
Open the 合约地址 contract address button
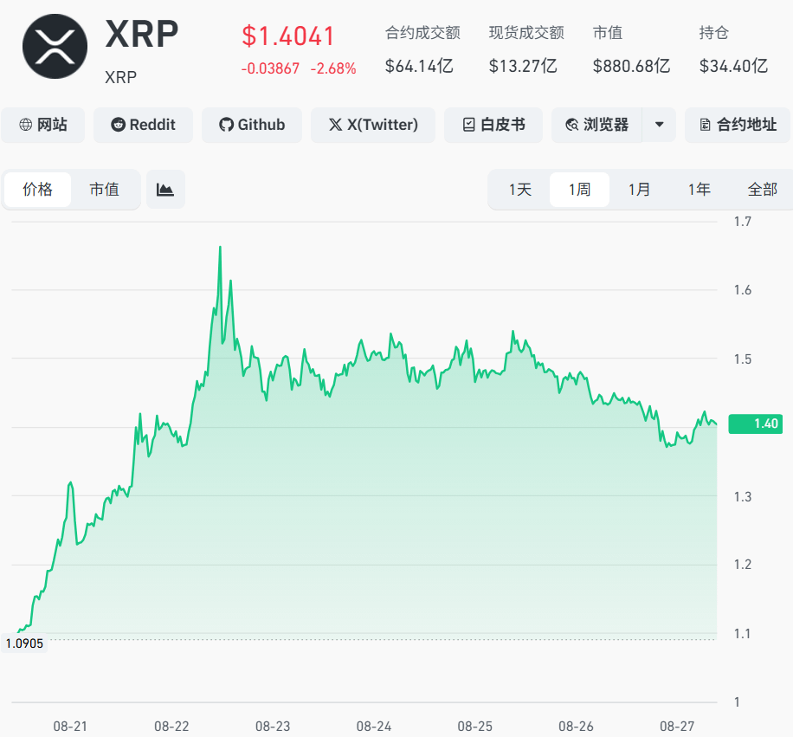click(738, 125)
